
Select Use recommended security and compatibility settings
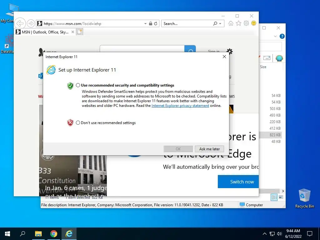pos(78,85)
